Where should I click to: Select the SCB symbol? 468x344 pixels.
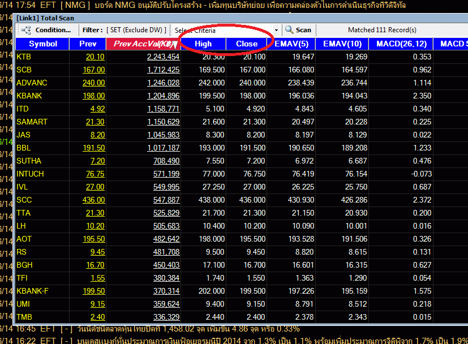point(24,70)
